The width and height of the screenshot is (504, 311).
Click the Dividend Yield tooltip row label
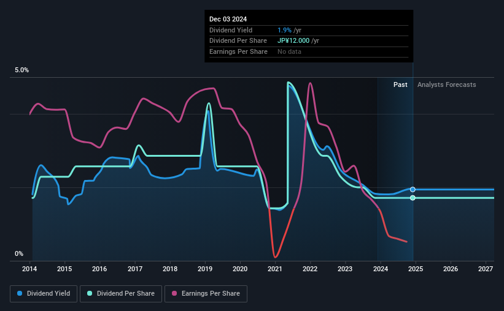[x=231, y=30]
